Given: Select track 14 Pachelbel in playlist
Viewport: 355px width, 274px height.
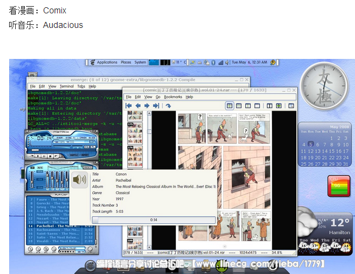Looking at the screenshot, I should pos(60,226).
